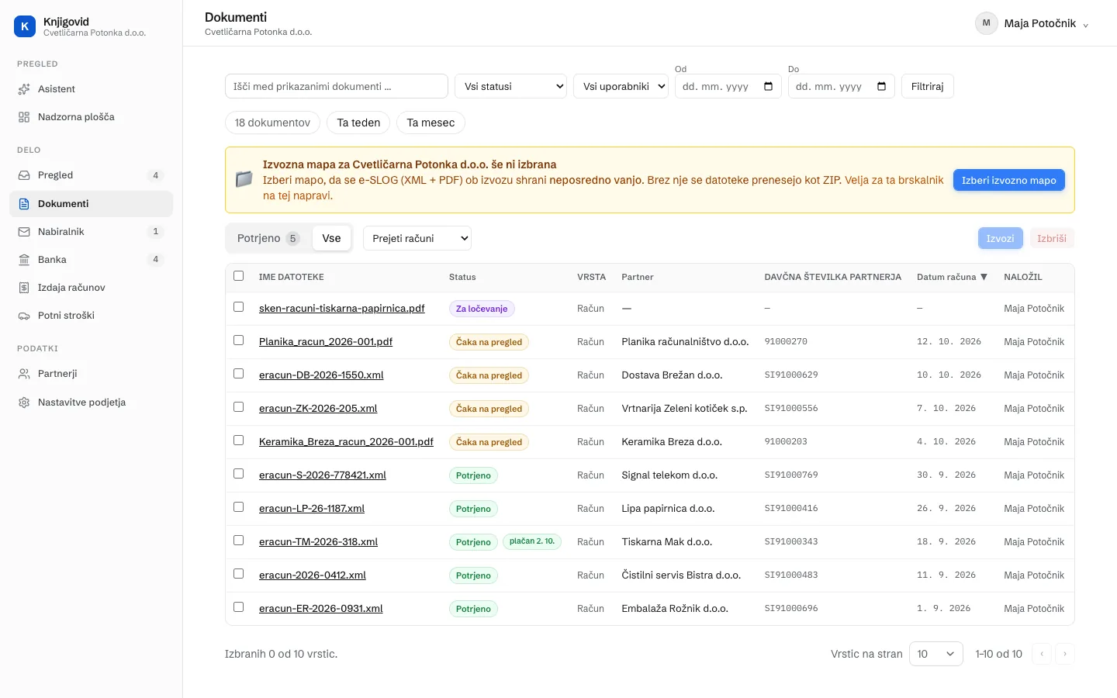The width and height of the screenshot is (1117, 698).
Task: Click the Partnerji people icon
Action: point(24,374)
